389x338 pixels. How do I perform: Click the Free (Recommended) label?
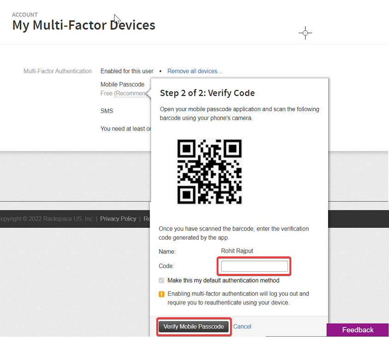click(x=124, y=93)
